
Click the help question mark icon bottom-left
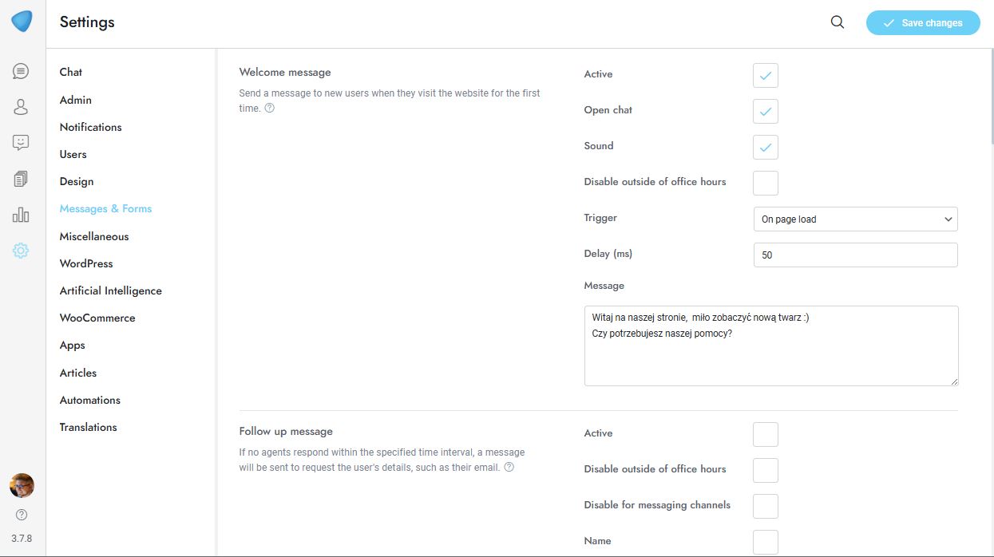pyautogui.click(x=22, y=515)
